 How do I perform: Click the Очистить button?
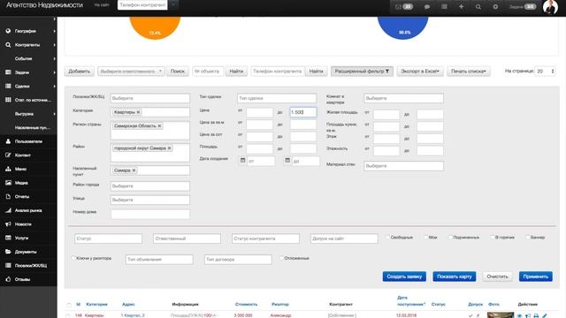click(x=497, y=276)
